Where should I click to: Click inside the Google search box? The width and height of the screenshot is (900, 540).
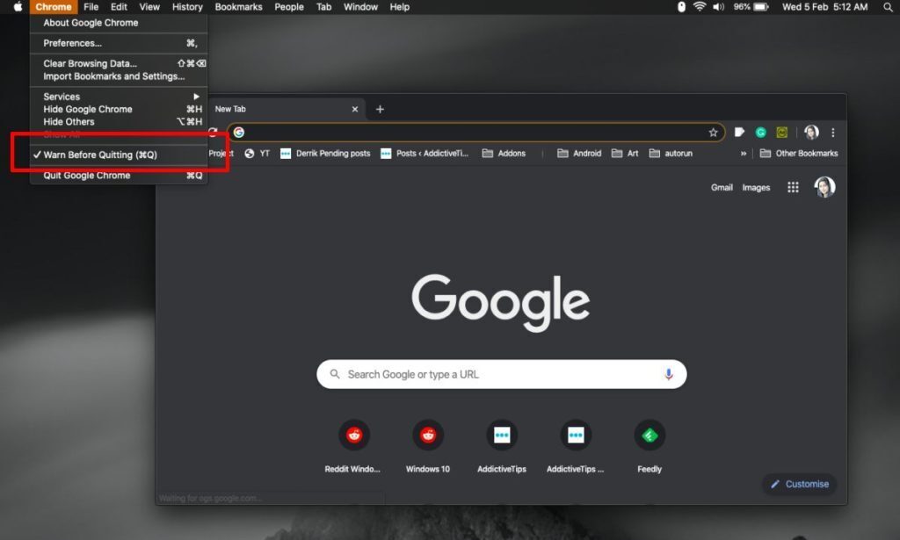(x=501, y=373)
